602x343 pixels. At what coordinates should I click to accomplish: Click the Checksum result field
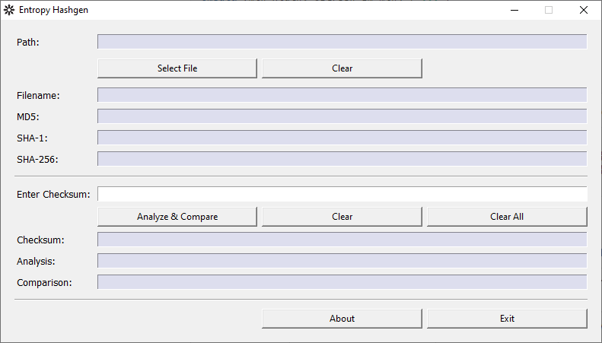(342, 240)
